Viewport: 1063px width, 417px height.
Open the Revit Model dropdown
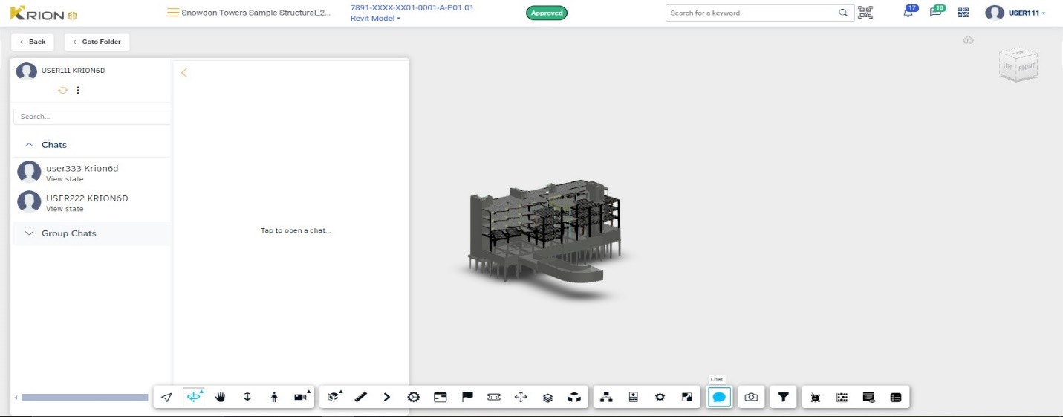coord(376,19)
